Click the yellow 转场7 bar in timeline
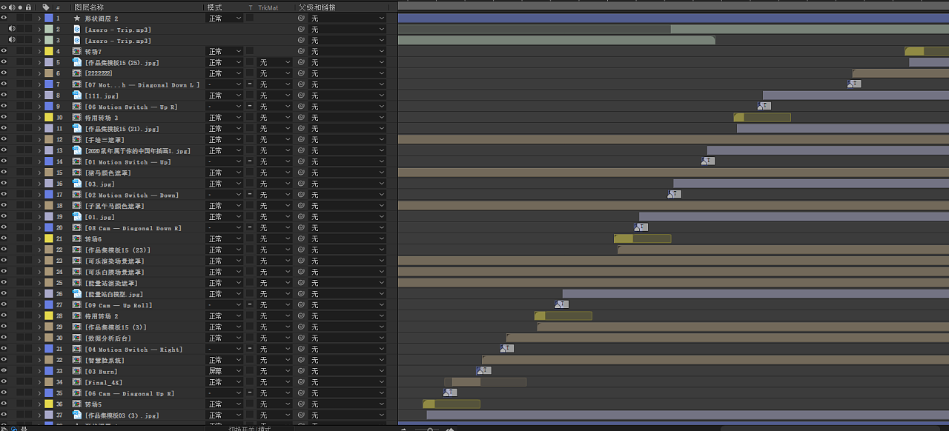The image size is (949, 431). tap(926, 51)
